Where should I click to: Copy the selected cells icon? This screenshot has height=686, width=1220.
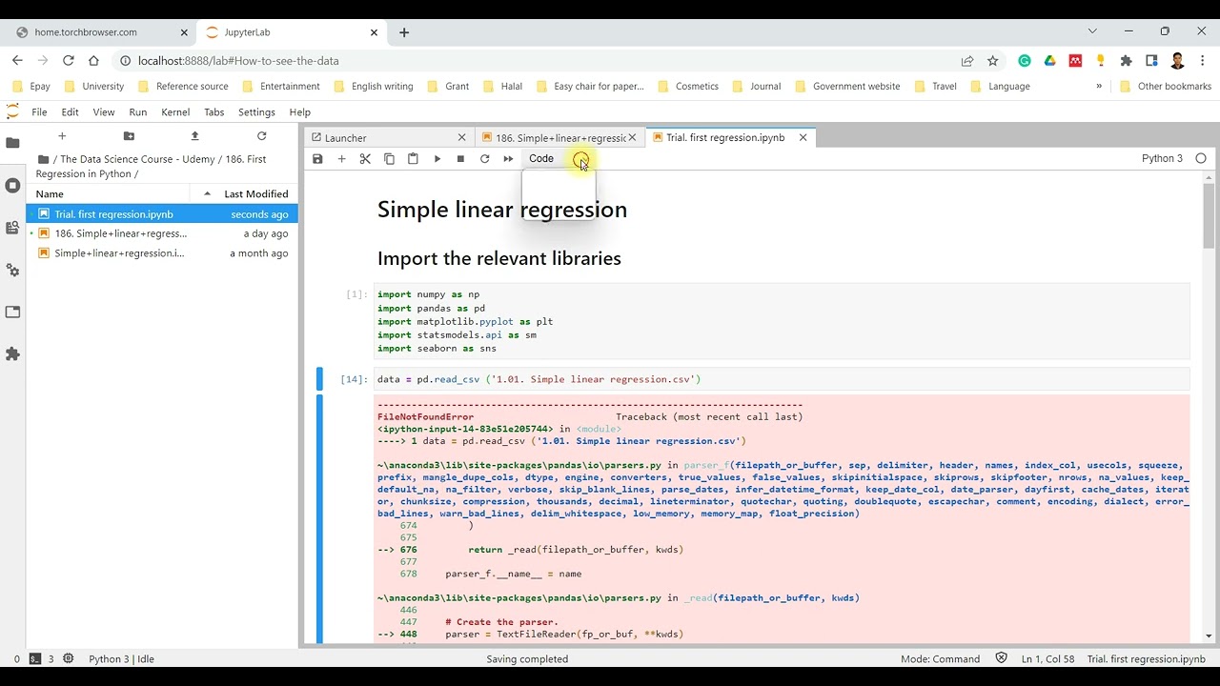pos(389,159)
